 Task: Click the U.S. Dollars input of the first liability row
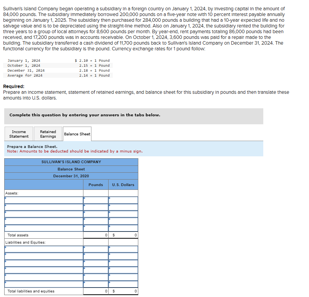point(123,249)
